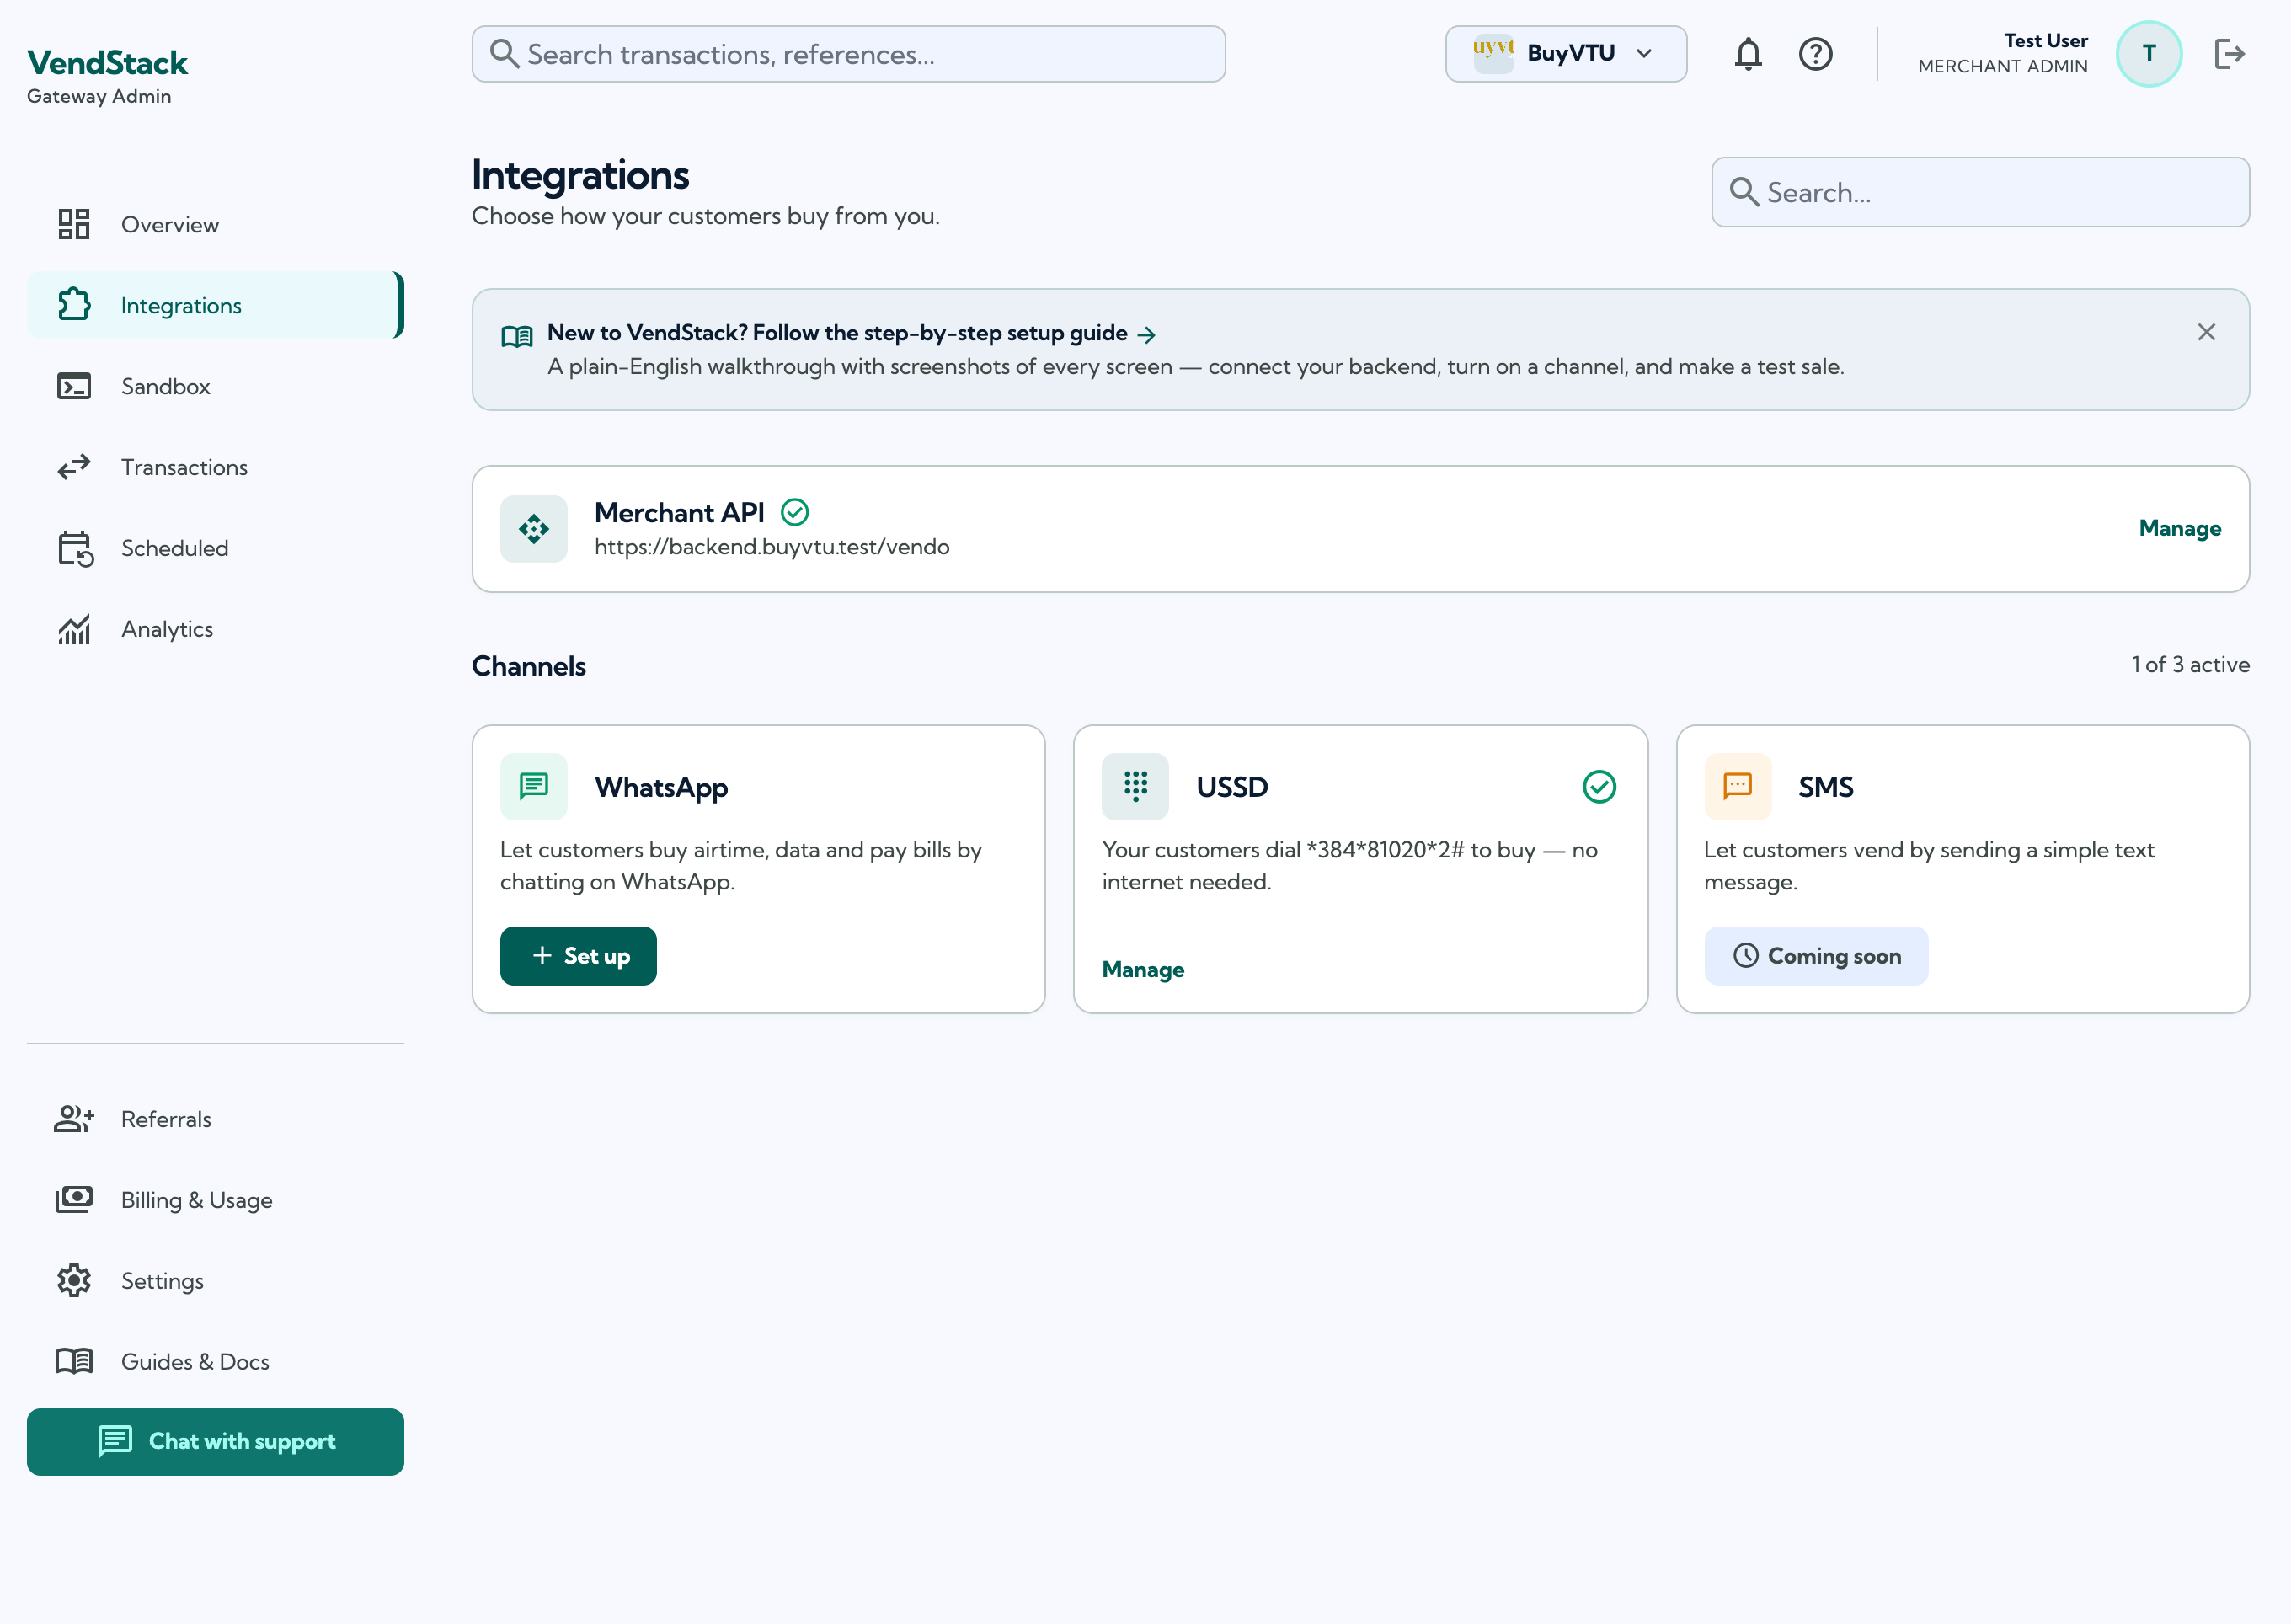This screenshot has width=2291, height=1624.
Task: Click the USSD active checkmark badge
Action: click(x=1599, y=787)
